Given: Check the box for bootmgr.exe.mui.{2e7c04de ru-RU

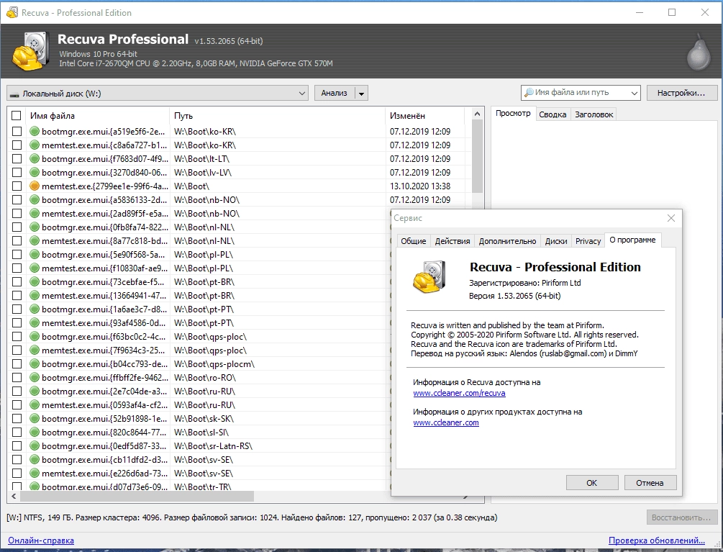Looking at the screenshot, I should coord(17,392).
